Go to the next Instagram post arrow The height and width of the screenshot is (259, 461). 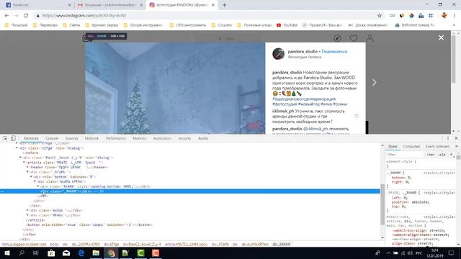(374, 83)
